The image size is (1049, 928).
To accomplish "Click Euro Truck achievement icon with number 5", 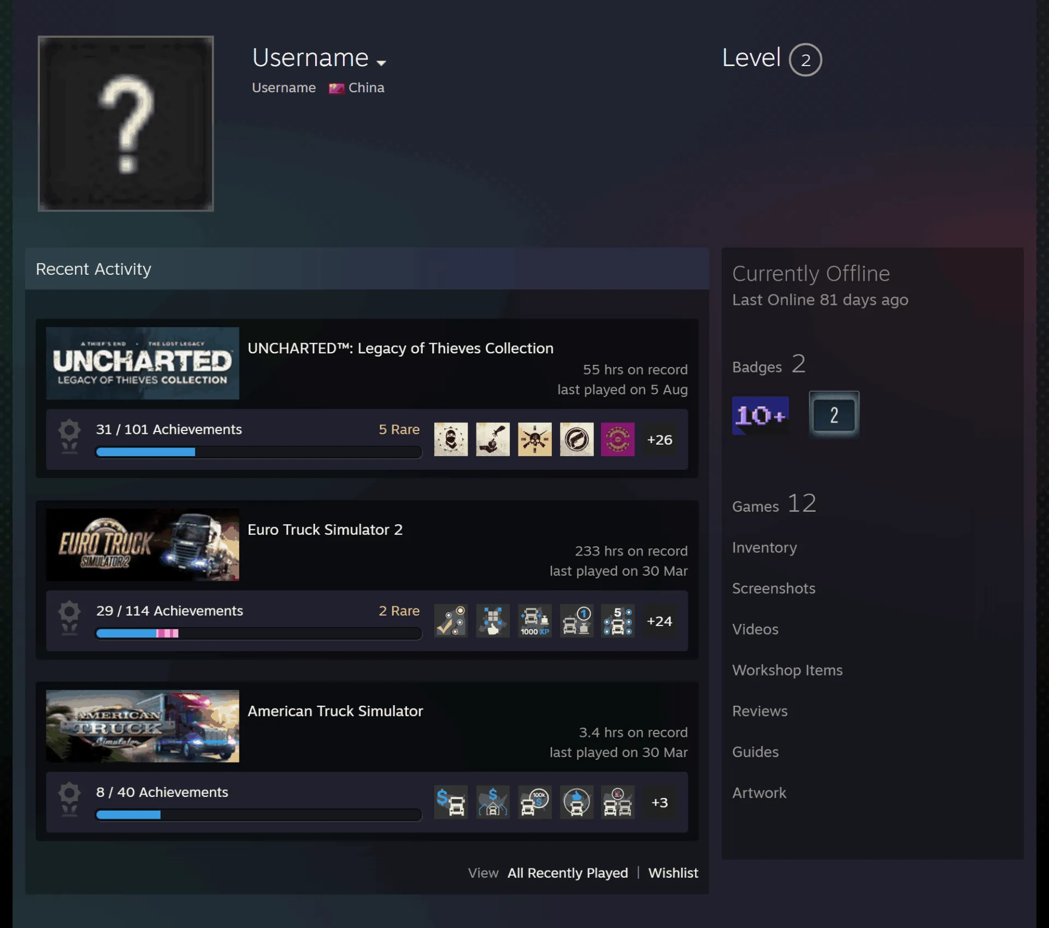I will click(x=618, y=620).
